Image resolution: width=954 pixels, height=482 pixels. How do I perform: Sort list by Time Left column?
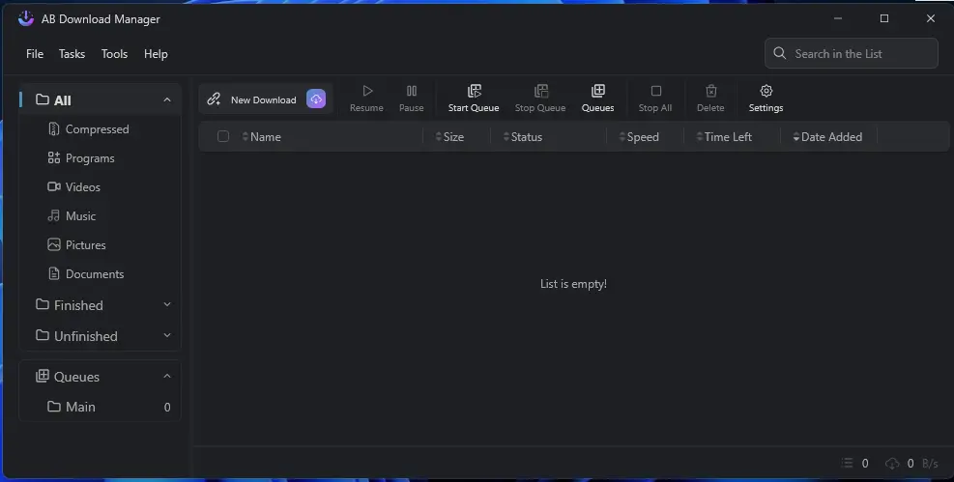coord(724,137)
